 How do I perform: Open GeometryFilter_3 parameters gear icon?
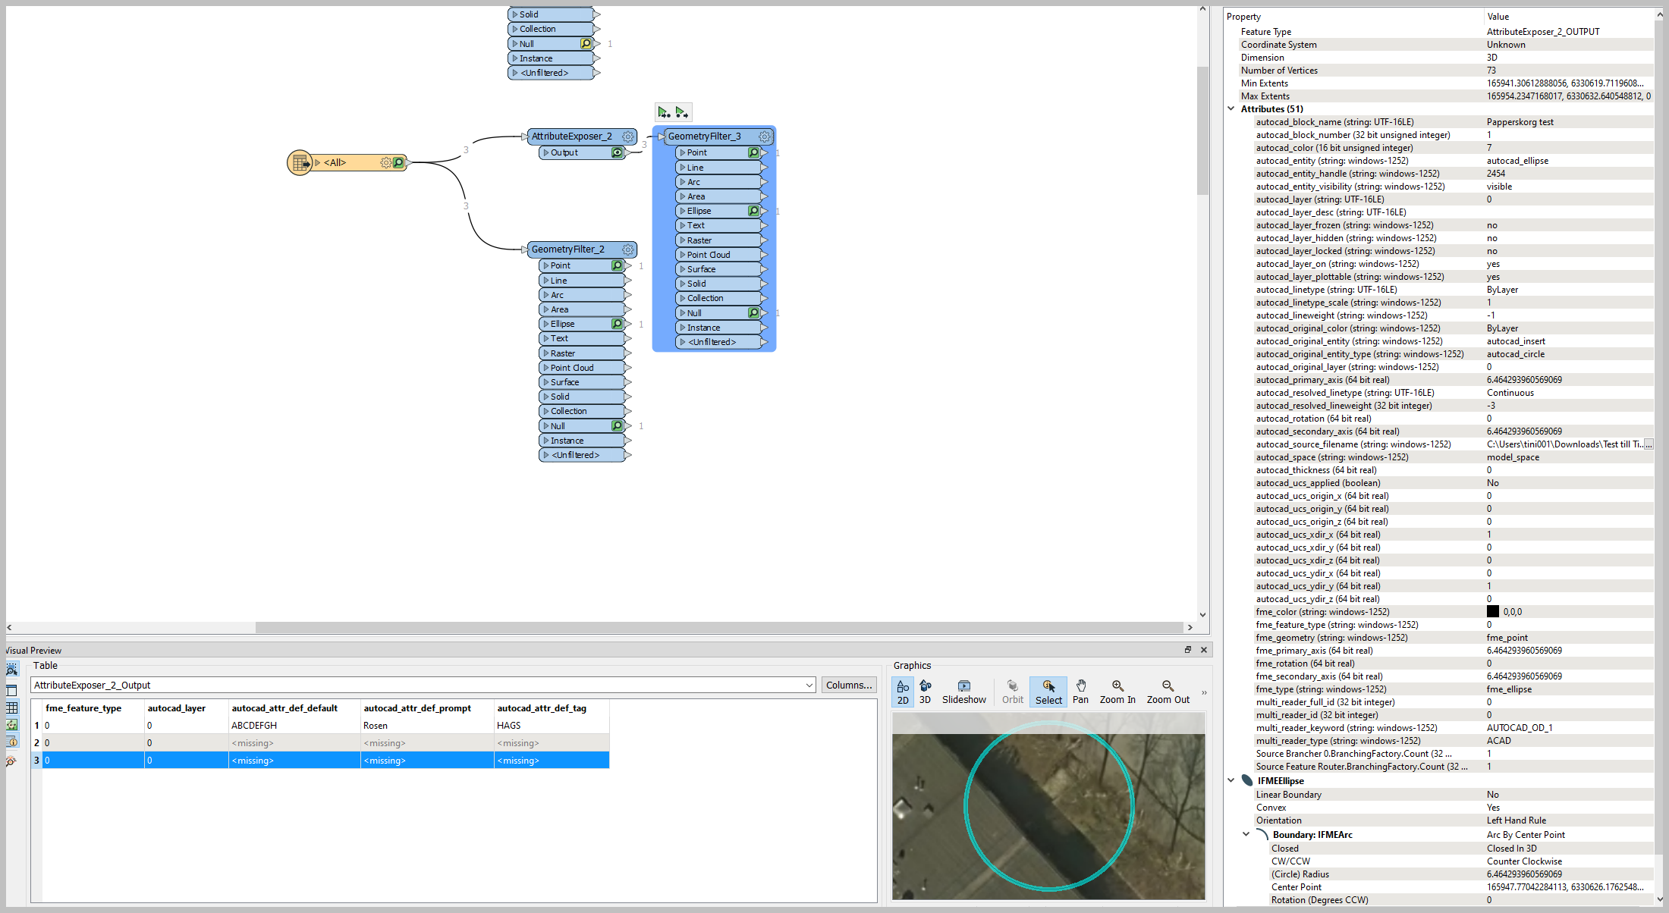click(x=765, y=136)
